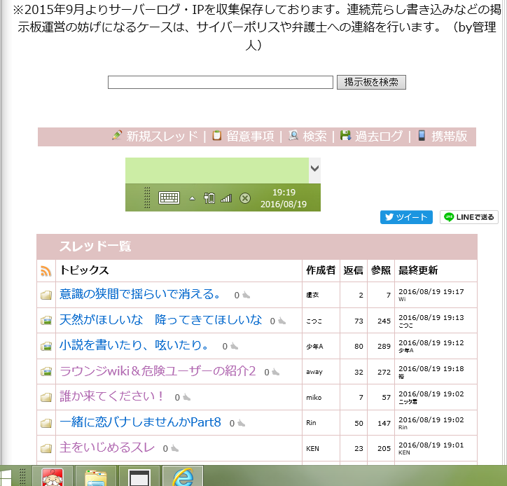507x486 pixels.
Task: Click the folder icon for 誰か来てください！ thread
Action: tap(46, 397)
